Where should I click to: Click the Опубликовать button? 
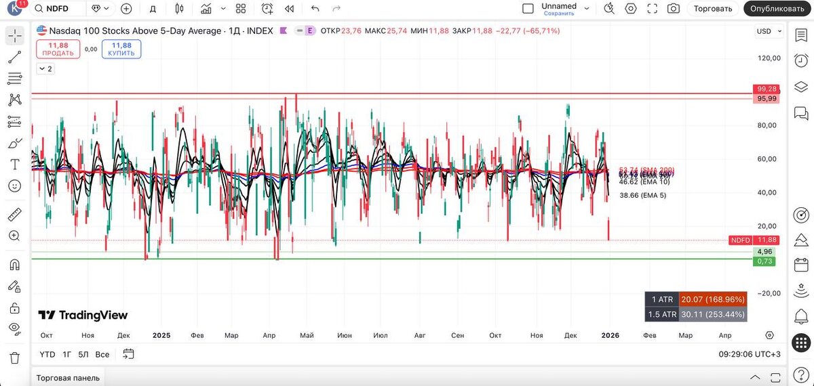(x=777, y=9)
